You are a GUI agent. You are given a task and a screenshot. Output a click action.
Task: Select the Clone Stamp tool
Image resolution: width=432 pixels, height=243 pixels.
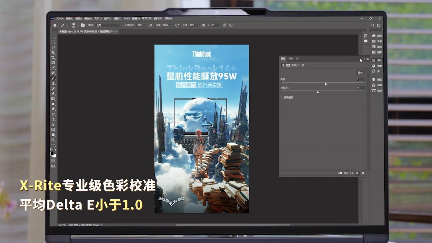pyautogui.click(x=53, y=83)
